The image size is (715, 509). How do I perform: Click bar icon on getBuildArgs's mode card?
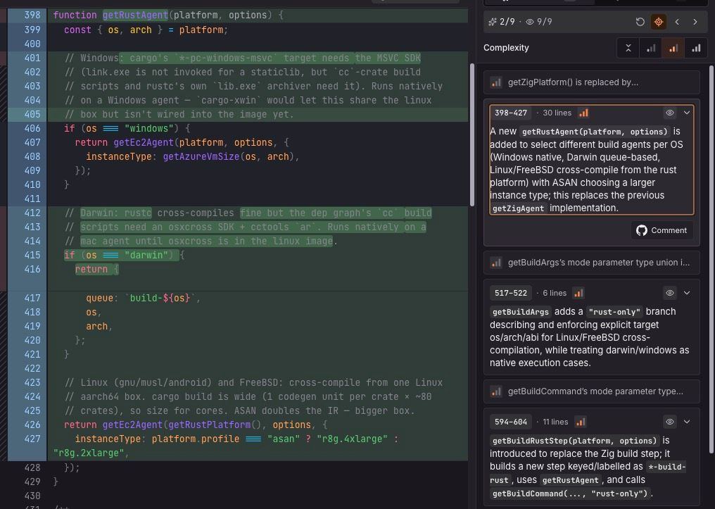coord(495,263)
